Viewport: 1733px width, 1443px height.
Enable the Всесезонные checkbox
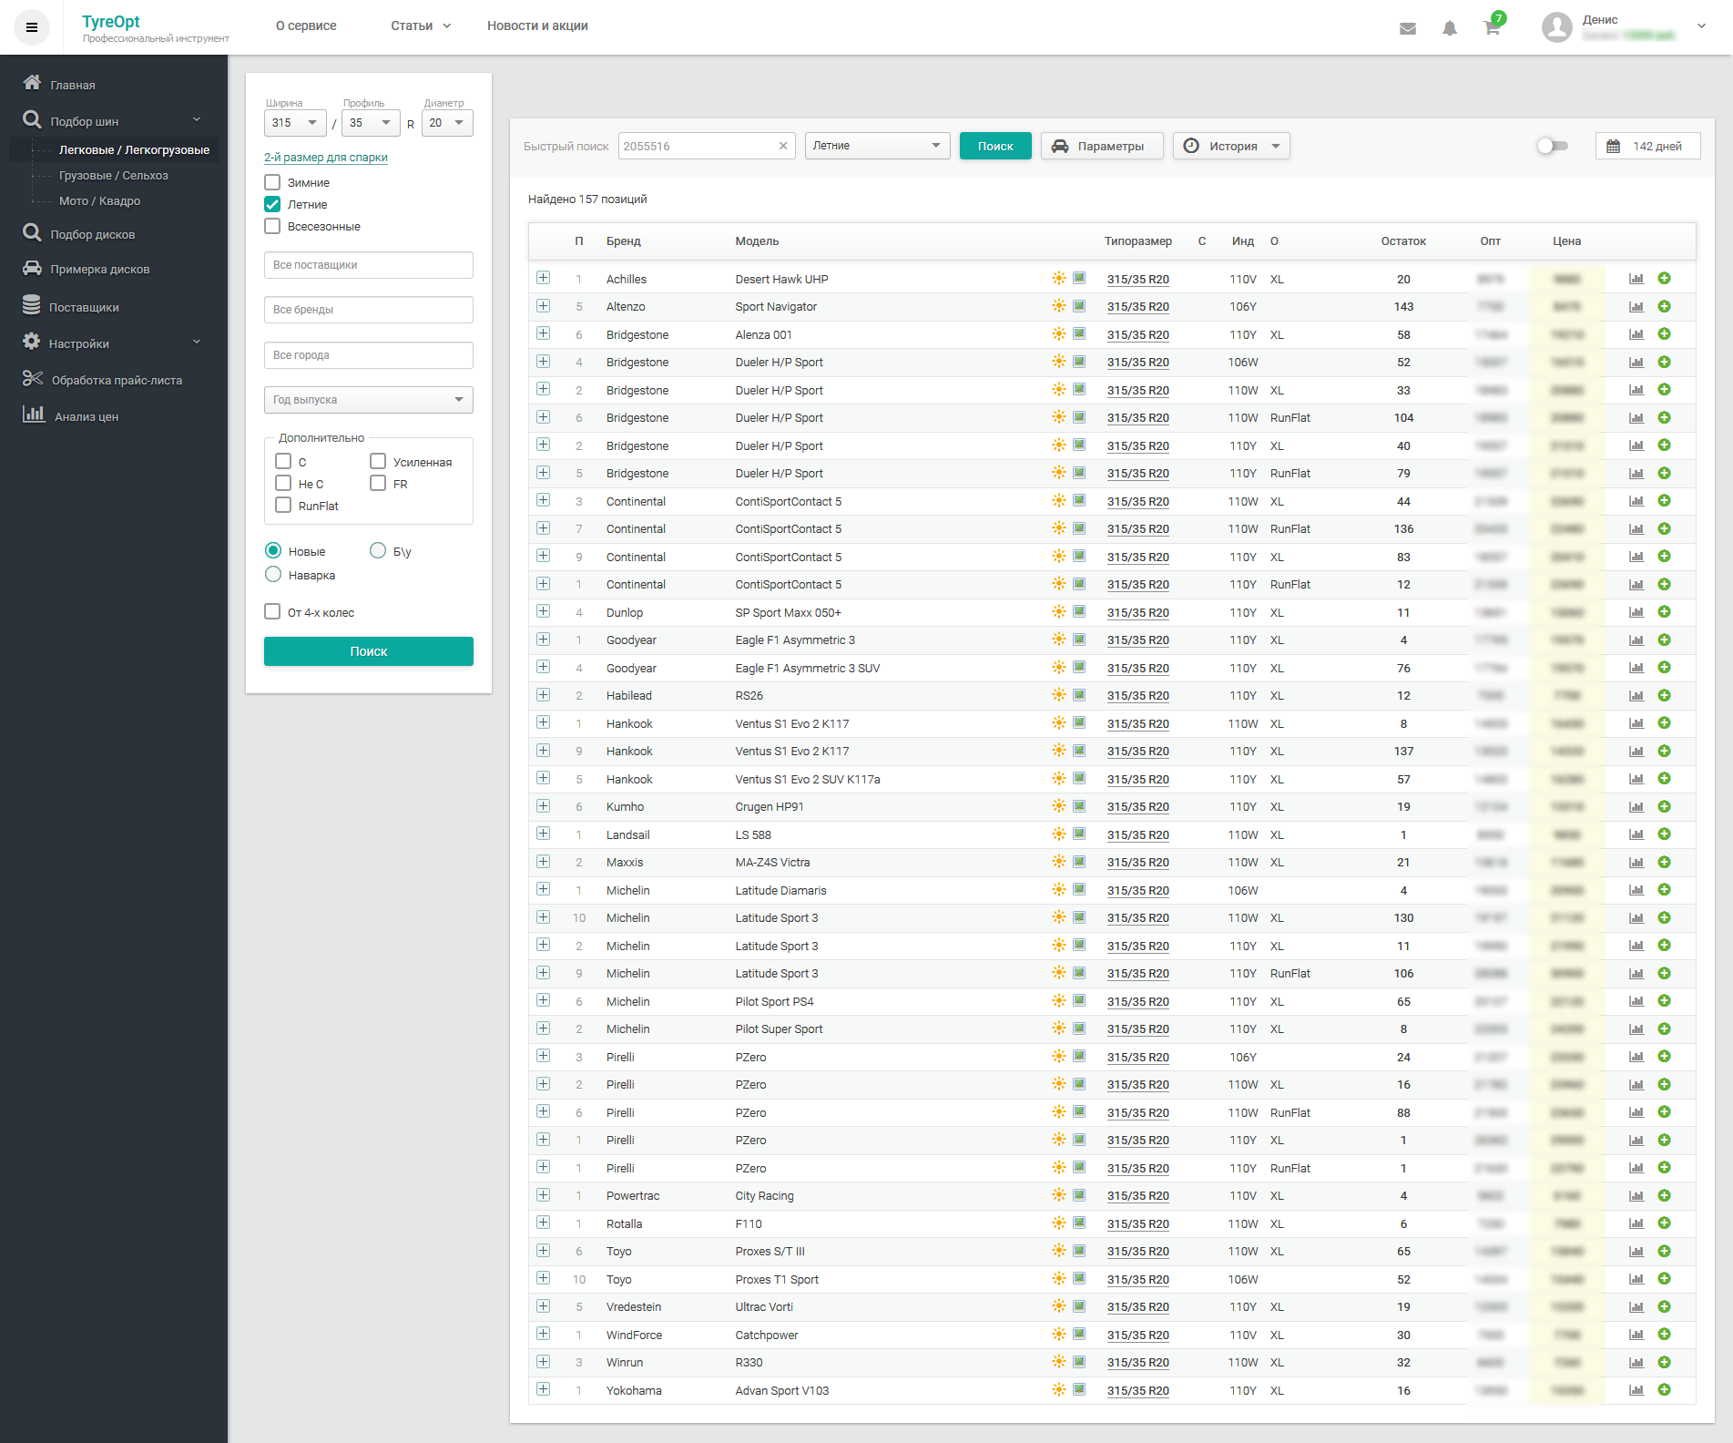click(272, 226)
